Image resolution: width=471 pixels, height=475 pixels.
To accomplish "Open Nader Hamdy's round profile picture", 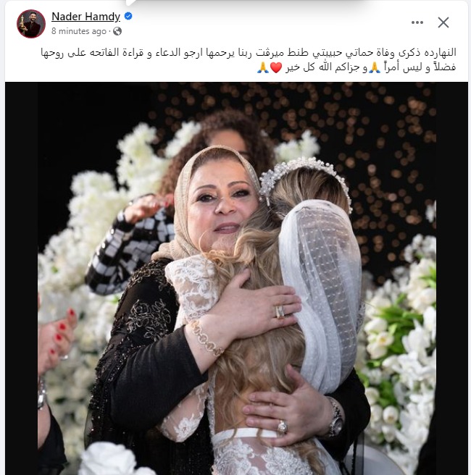I will (31, 24).
